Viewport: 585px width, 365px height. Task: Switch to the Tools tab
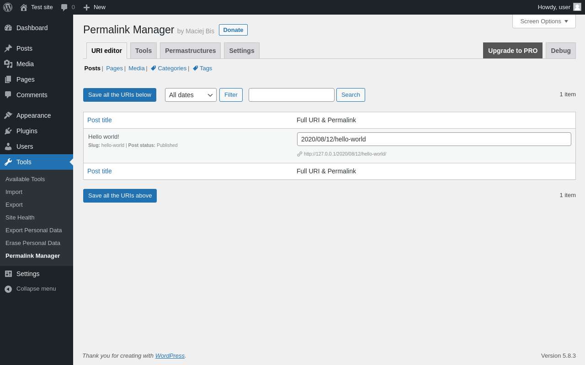144,51
